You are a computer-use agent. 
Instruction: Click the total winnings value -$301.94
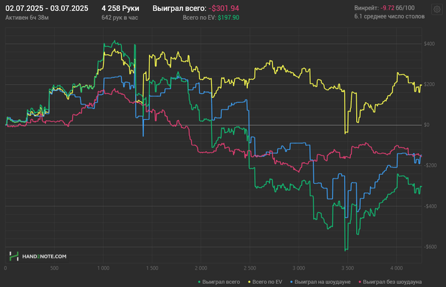click(x=224, y=8)
